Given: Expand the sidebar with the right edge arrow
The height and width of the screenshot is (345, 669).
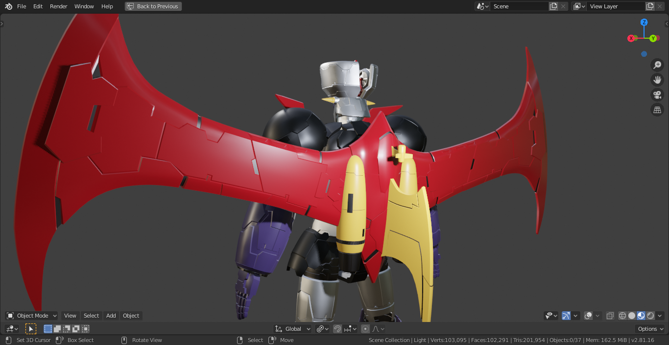Looking at the screenshot, I should click(x=667, y=23).
